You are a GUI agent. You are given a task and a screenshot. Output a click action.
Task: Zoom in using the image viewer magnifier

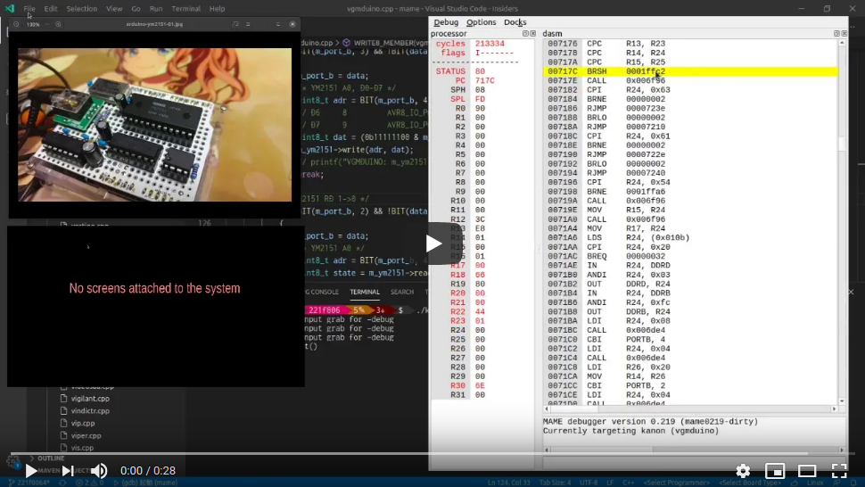(58, 24)
